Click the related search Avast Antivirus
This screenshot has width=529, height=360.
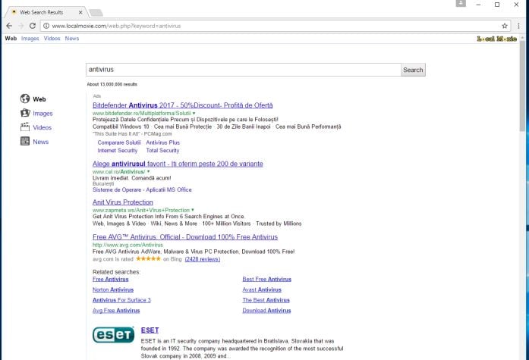click(x=262, y=290)
